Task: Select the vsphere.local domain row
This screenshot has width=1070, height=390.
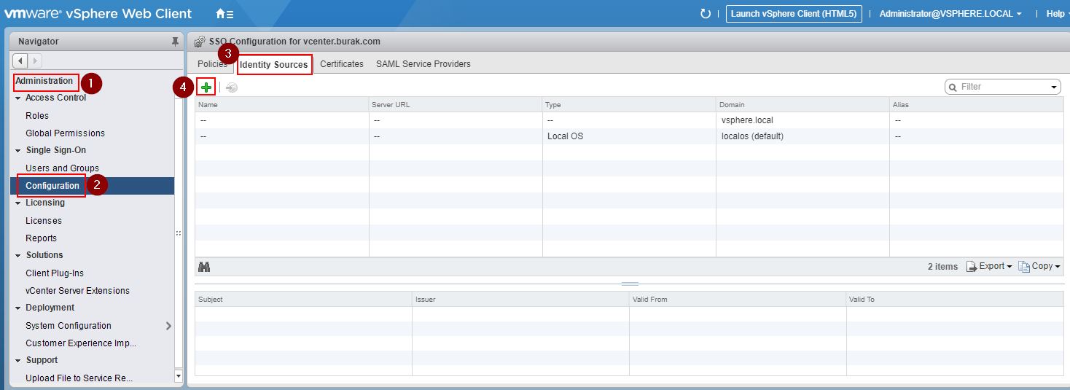Action: pos(629,120)
